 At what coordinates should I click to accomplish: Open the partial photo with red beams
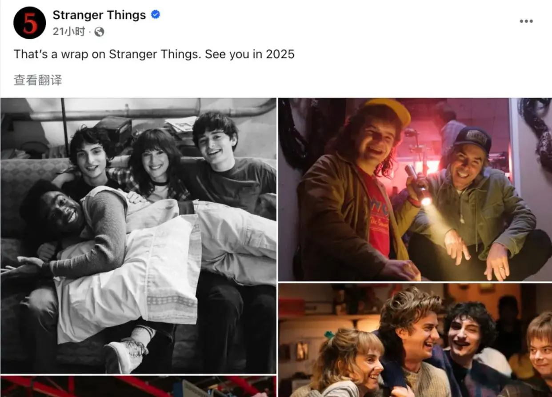coord(138,386)
